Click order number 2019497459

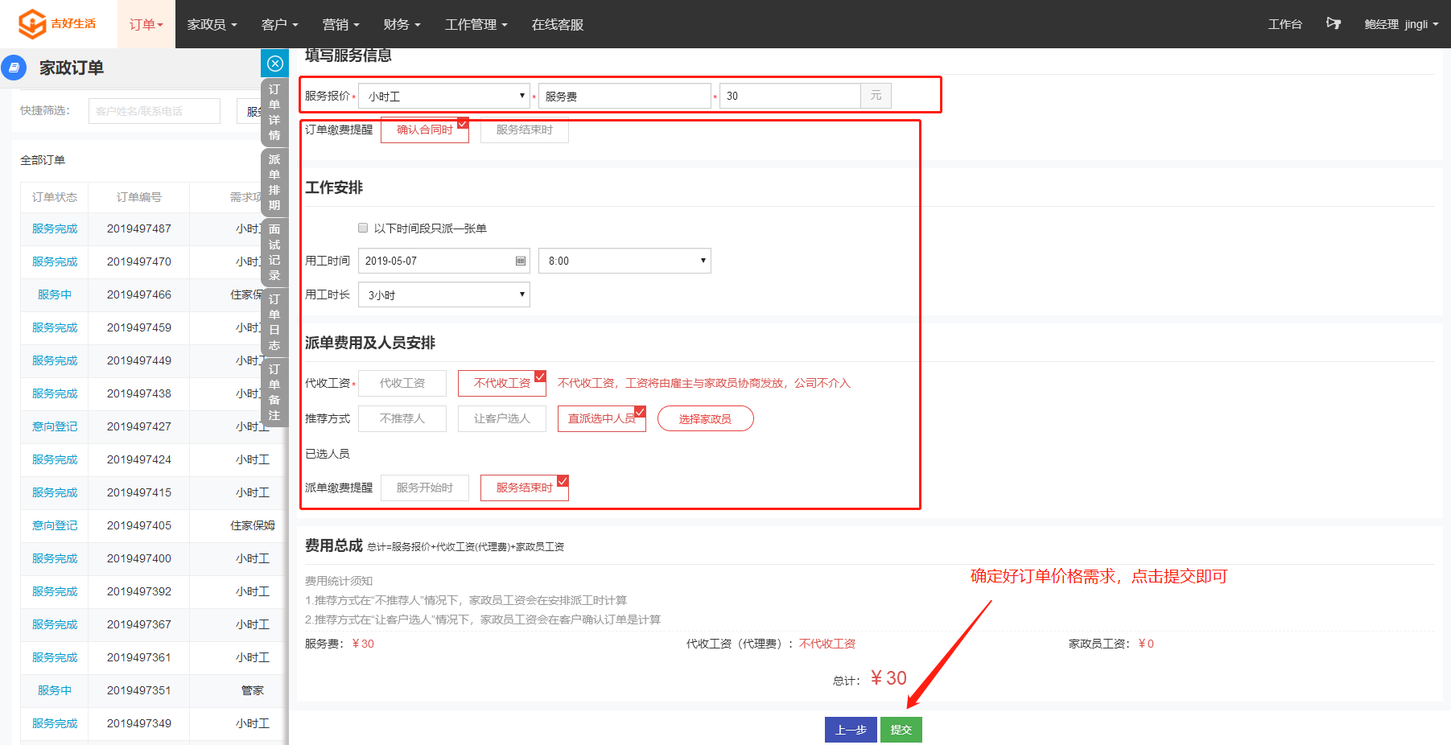[x=139, y=327]
